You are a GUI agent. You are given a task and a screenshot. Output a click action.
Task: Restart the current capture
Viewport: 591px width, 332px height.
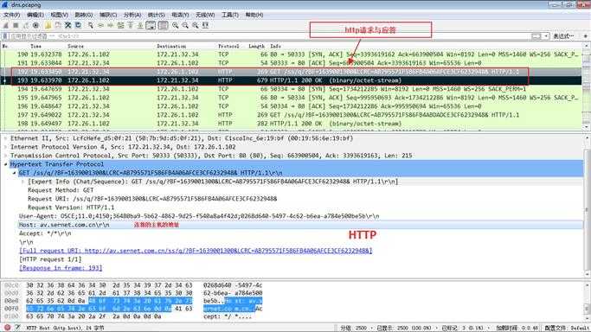[x=26, y=25]
